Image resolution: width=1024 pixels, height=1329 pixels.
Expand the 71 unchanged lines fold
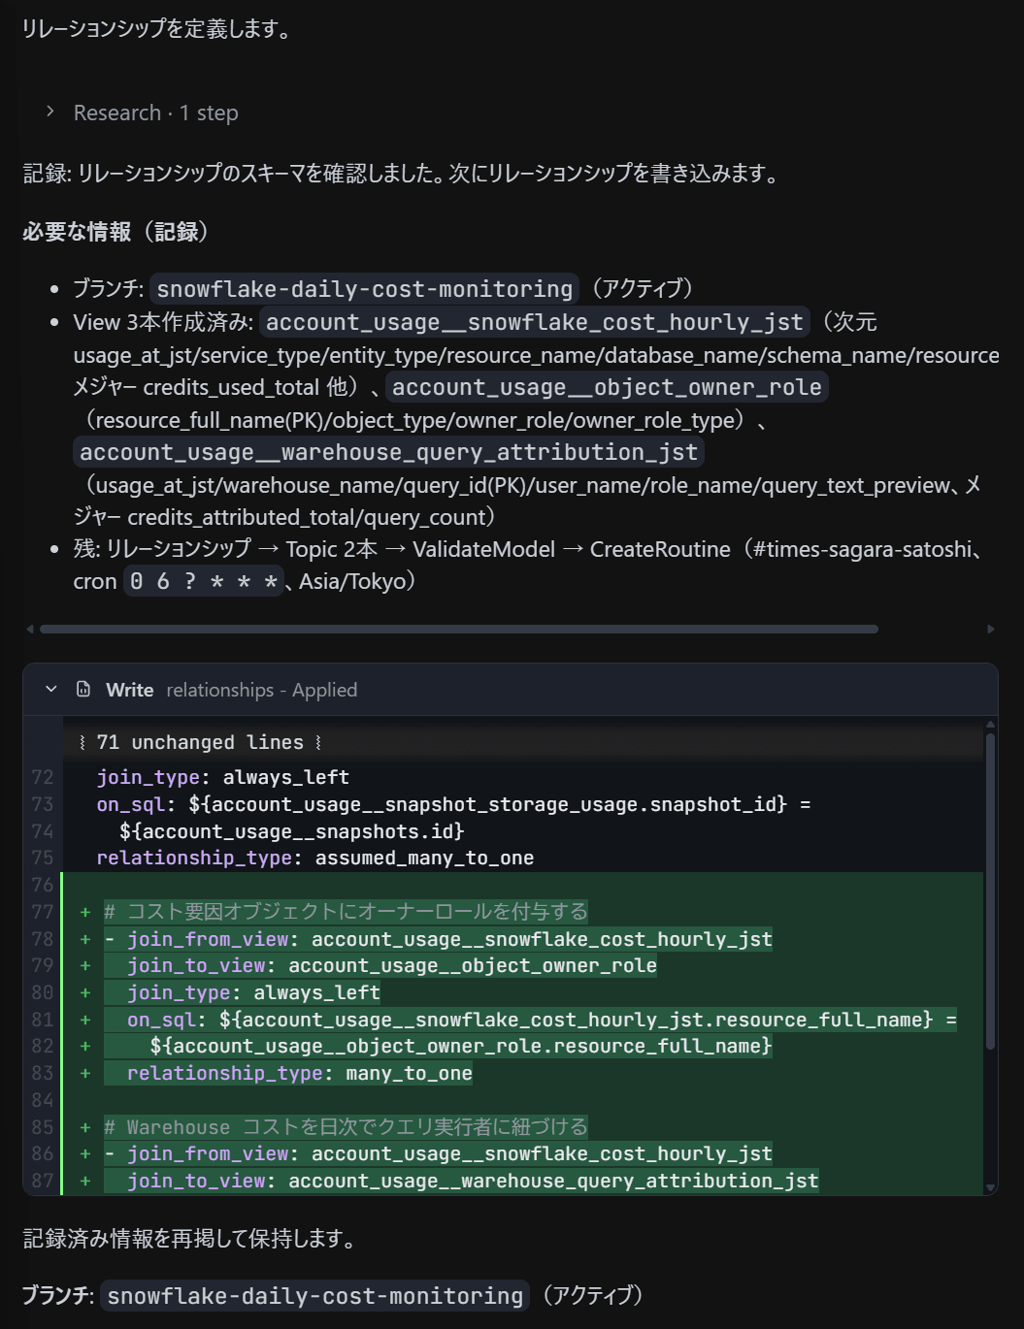200,743
